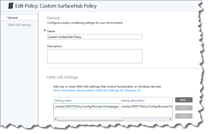Open More information about custom OMA-URI settings link
Screen dimensions: 209x134
tap(97, 90)
